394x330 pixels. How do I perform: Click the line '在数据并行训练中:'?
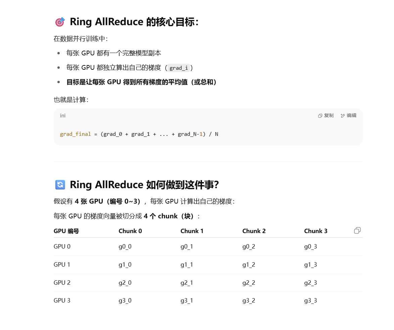coord(81,39)
